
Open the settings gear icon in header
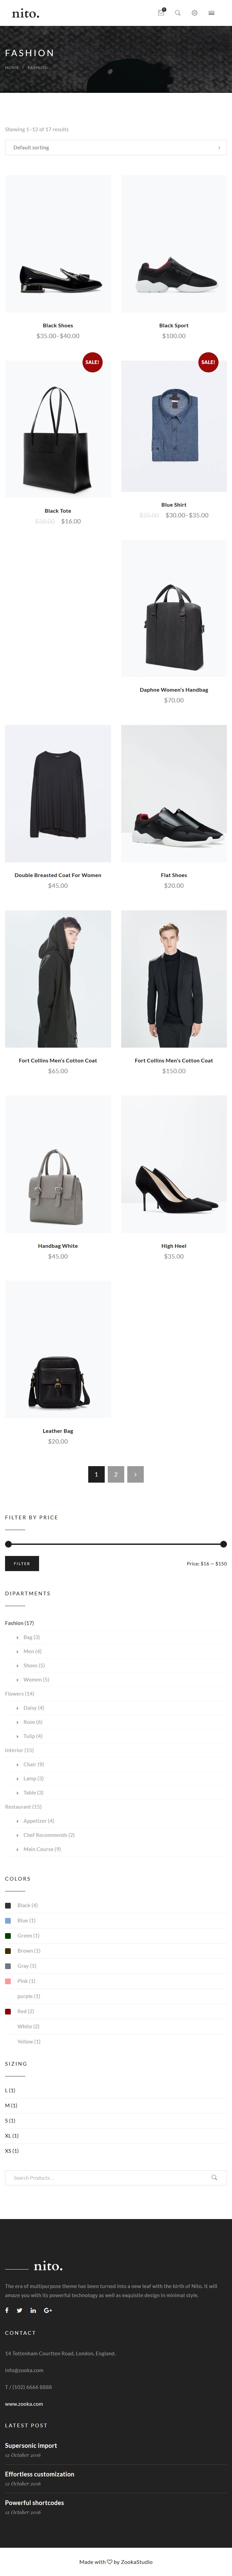(194, 13)
